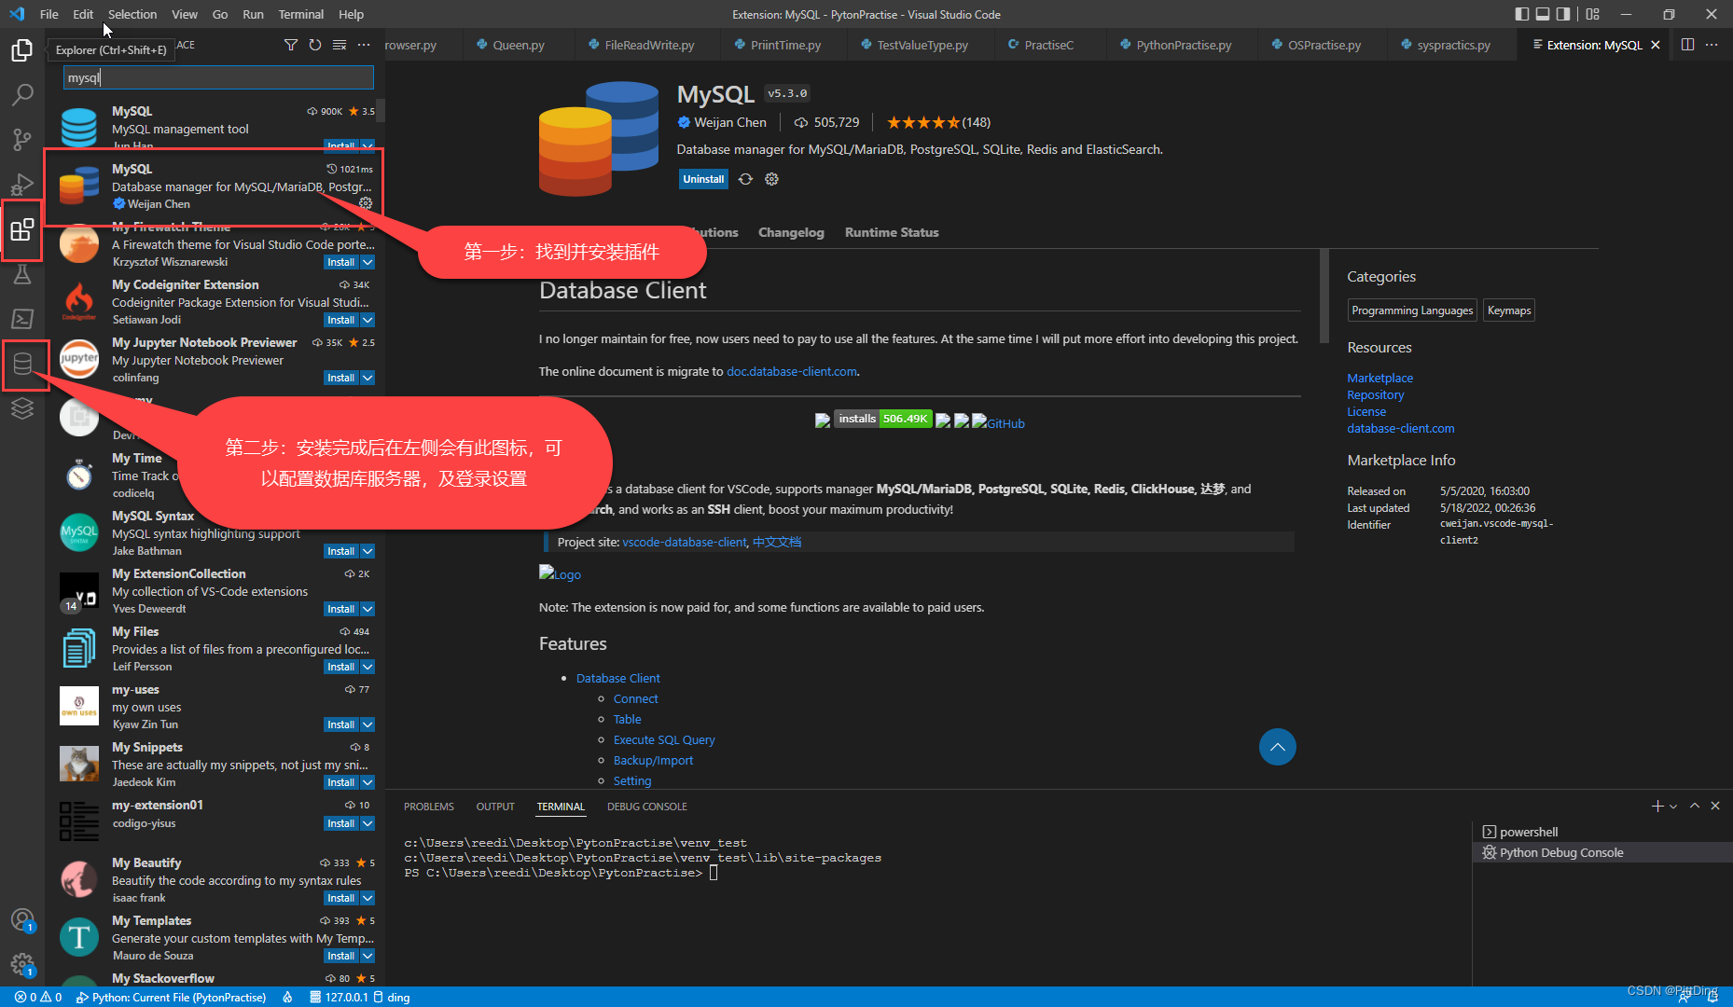Viewport: 1733px width, 1007px height.
Task: Click the extensions search input field
Action: [219, 77]
